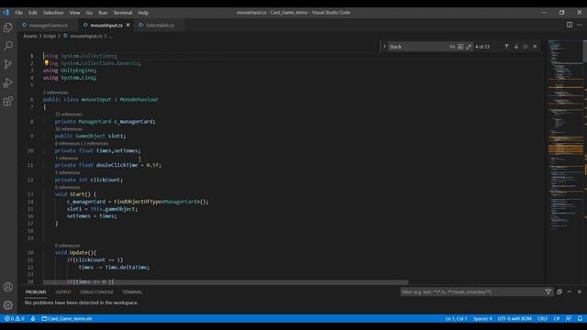Click Script in the breadcrumb
Viewport: 587px width, 330px height.
[x=49, y=36]
